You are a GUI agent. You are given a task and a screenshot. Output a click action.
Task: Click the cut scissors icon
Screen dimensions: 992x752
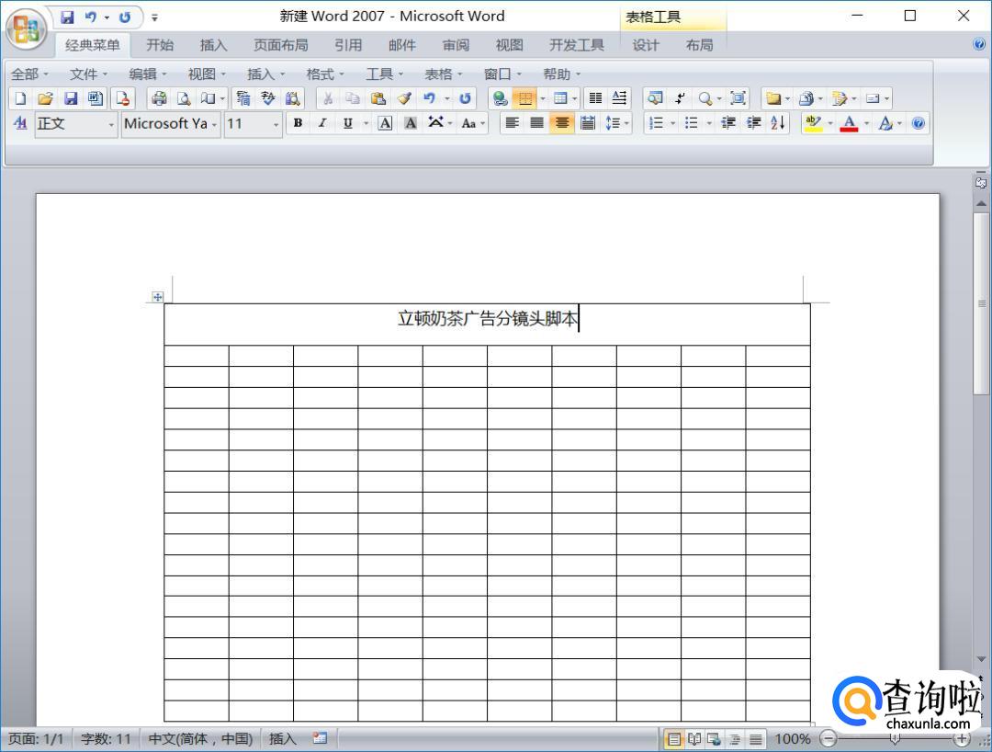[328, 98]
